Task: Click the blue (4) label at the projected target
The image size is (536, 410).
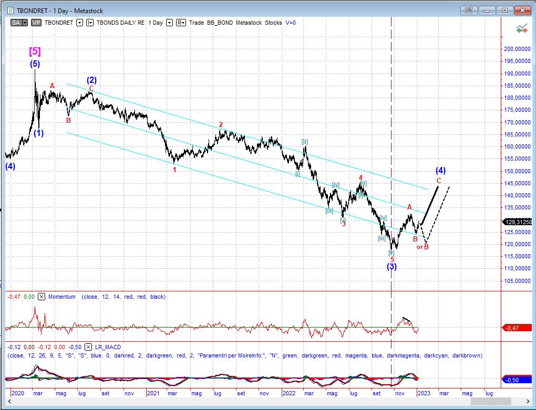Action: pos(441,170)
